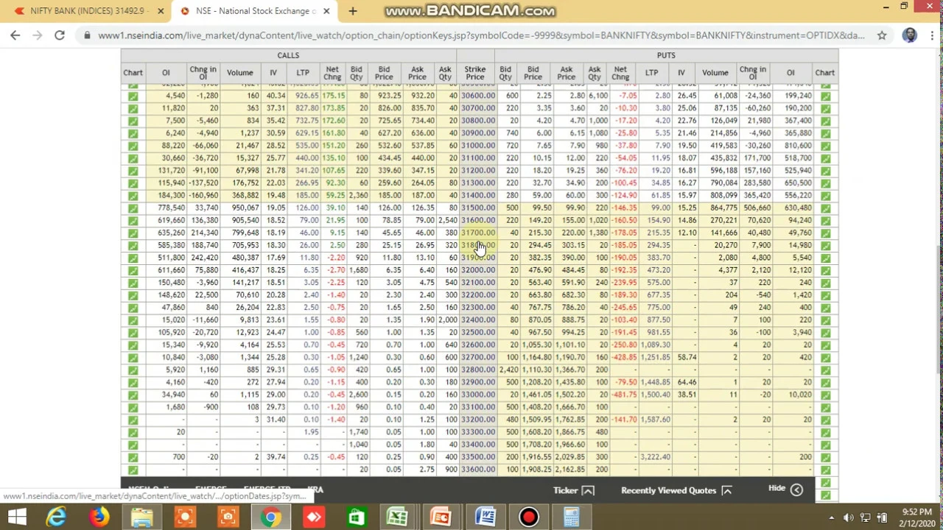Close the NIFTY BANK (INDICES) tab
943x530 pixels.
(x=161, y=11)
